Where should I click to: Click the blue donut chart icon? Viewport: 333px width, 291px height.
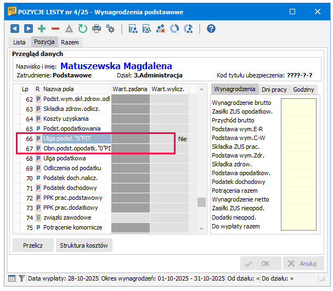pos(174,29)
